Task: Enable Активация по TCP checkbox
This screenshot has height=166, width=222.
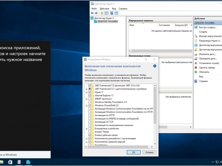Action: pos(90,122)
